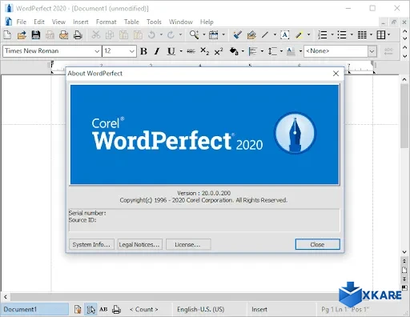Click the status bar printer icon
Screen dimensions: 410x317
click(116, 310)
